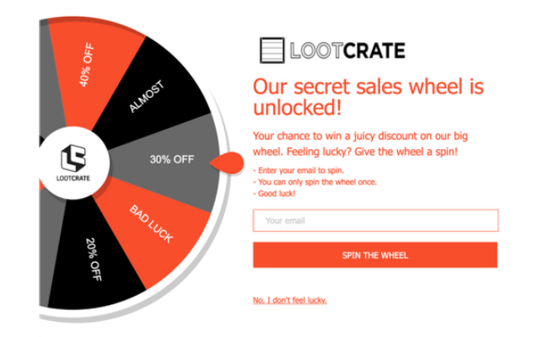Click the LOOTCRATE text under the center emblem
Image resolution: width=548 pixels, height=337 pixels.
coord(73,178)
